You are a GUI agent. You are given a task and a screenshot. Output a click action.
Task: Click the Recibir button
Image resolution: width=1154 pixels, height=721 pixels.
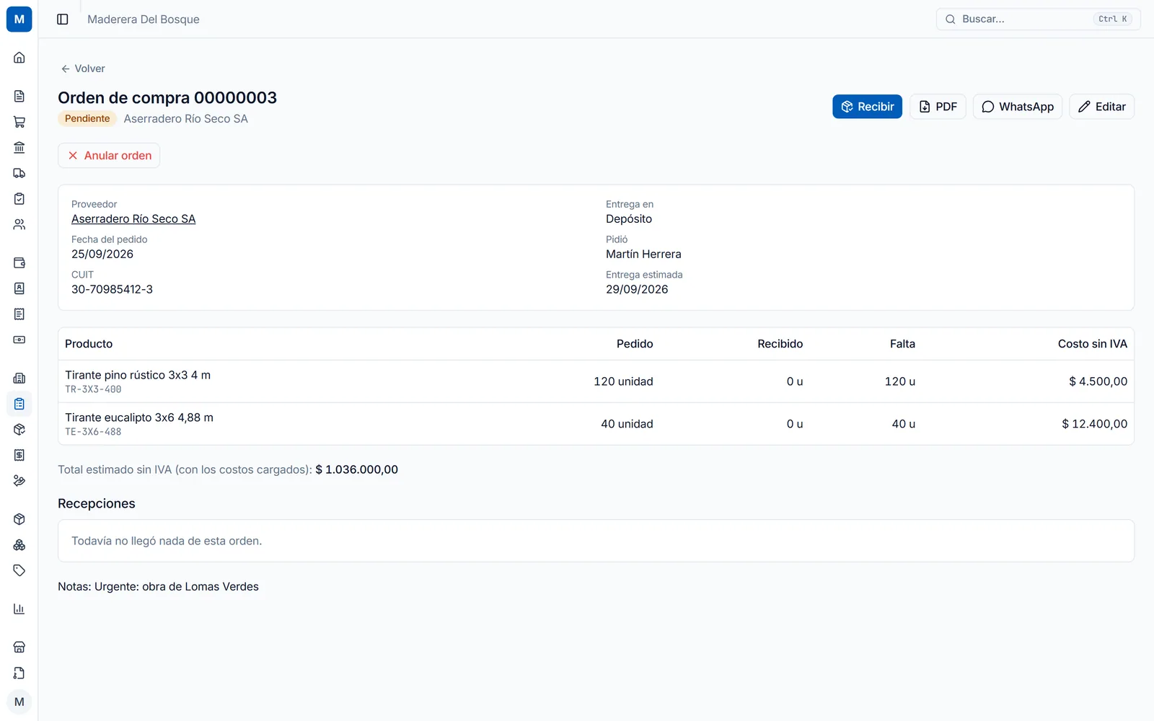tap(867, 107)
